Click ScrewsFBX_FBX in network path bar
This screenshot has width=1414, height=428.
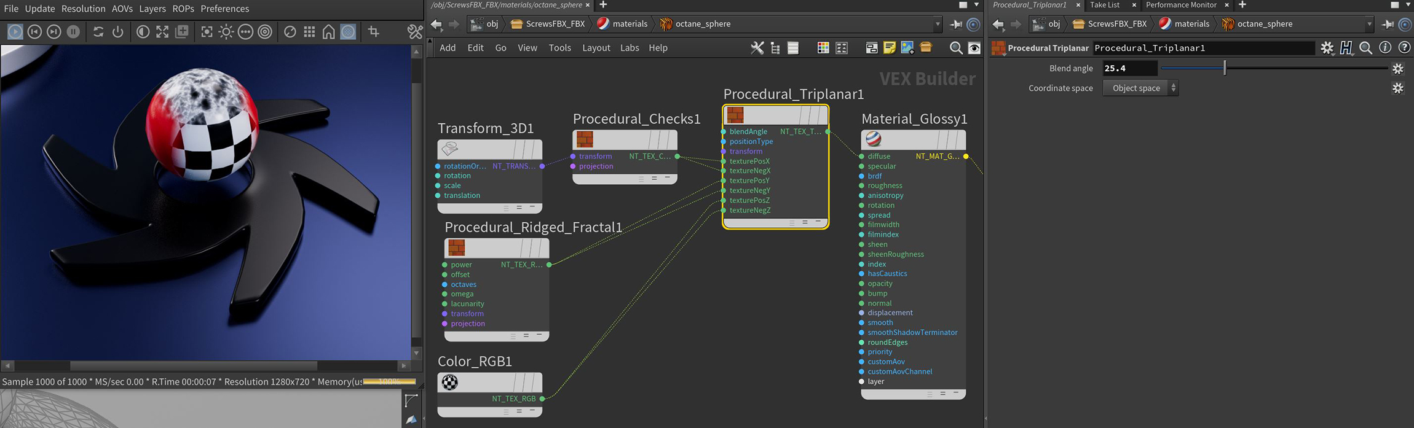click(555, 24)
